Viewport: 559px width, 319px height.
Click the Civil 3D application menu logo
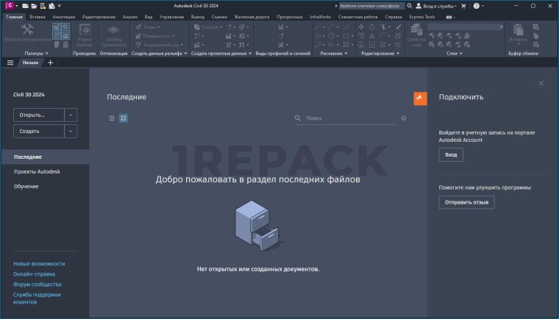coord(10,6)
